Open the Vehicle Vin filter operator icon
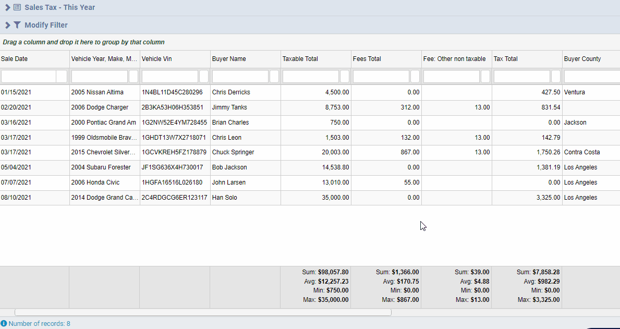Viewport: 620px width, 329px height. click(x=204, y=76)
